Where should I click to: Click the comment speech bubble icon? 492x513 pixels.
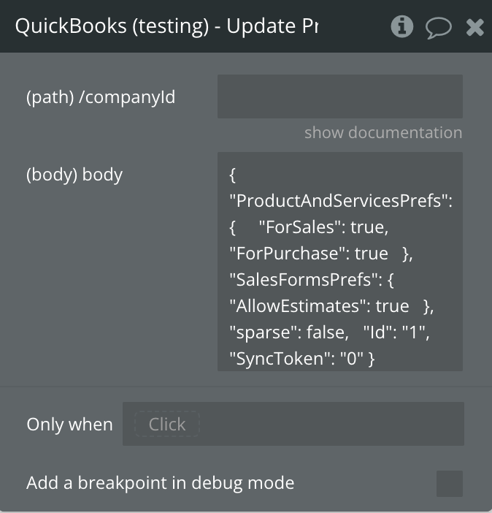438,28
